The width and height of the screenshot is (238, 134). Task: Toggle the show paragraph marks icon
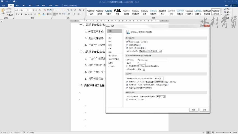point(84,10)
